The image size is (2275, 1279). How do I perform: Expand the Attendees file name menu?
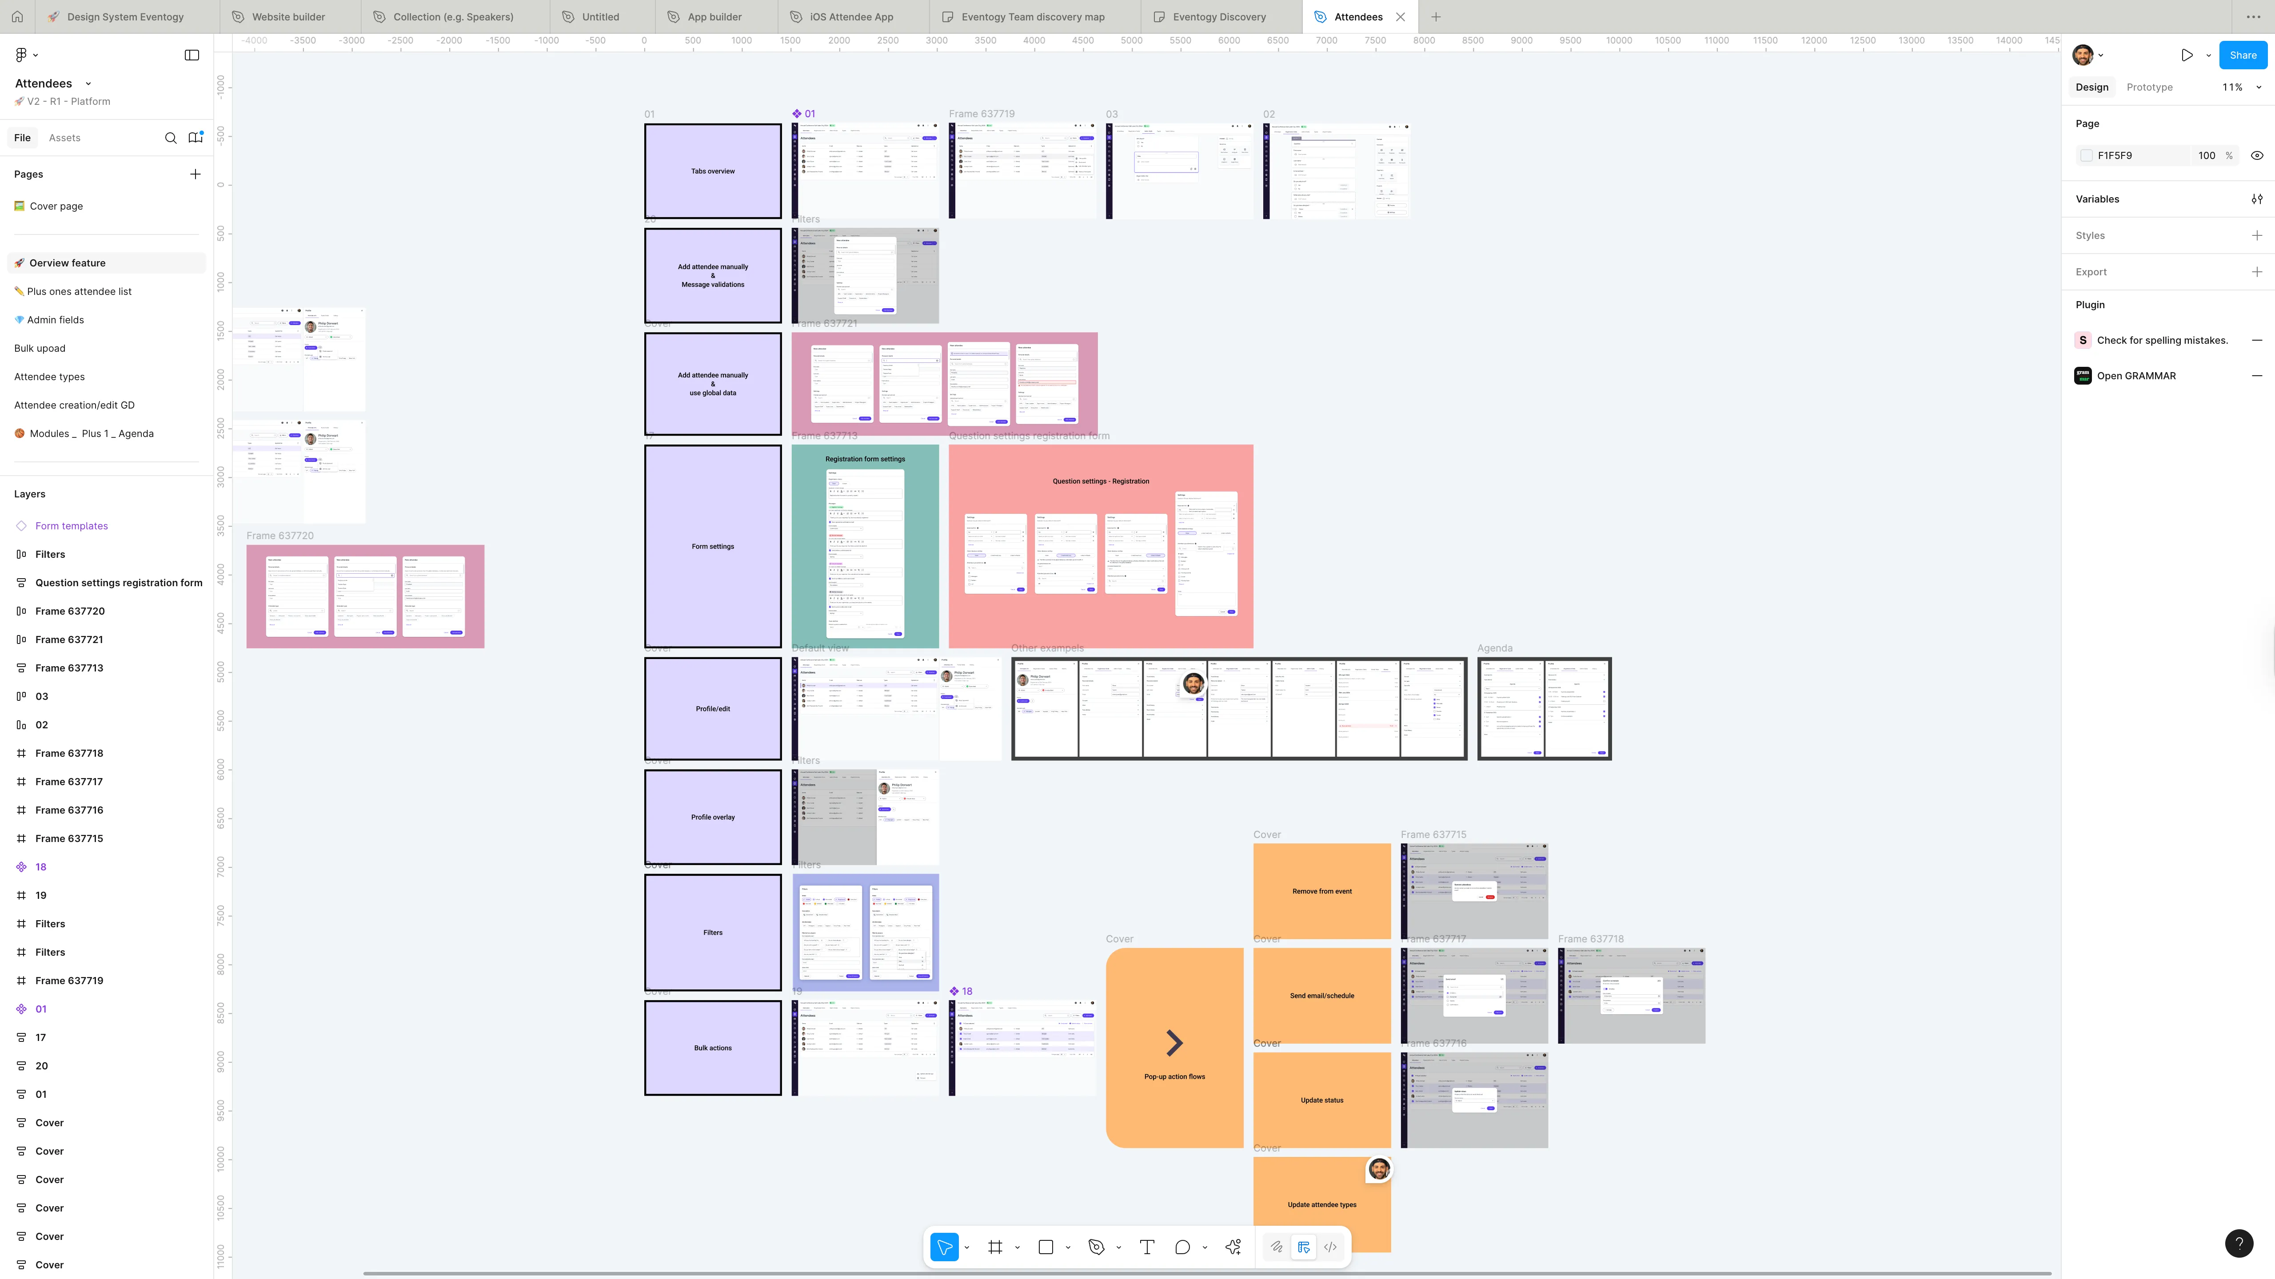click(x=88, y=84)
